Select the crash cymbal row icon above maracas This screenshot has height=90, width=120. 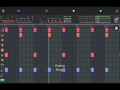pos(2,60)
